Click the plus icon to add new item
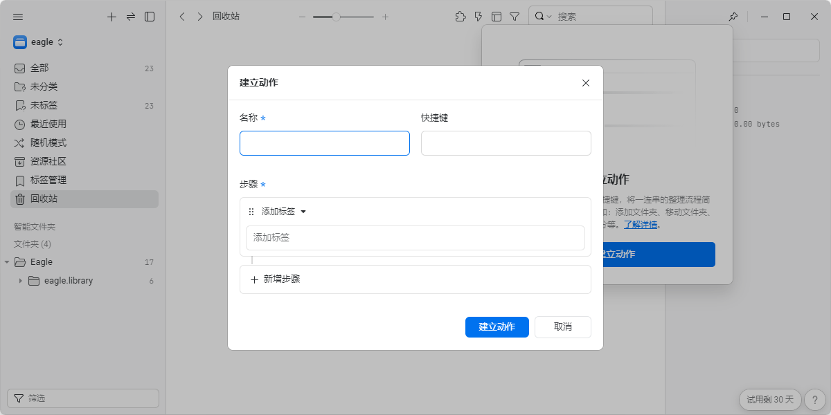831x415 pixels. pos(111,17)
